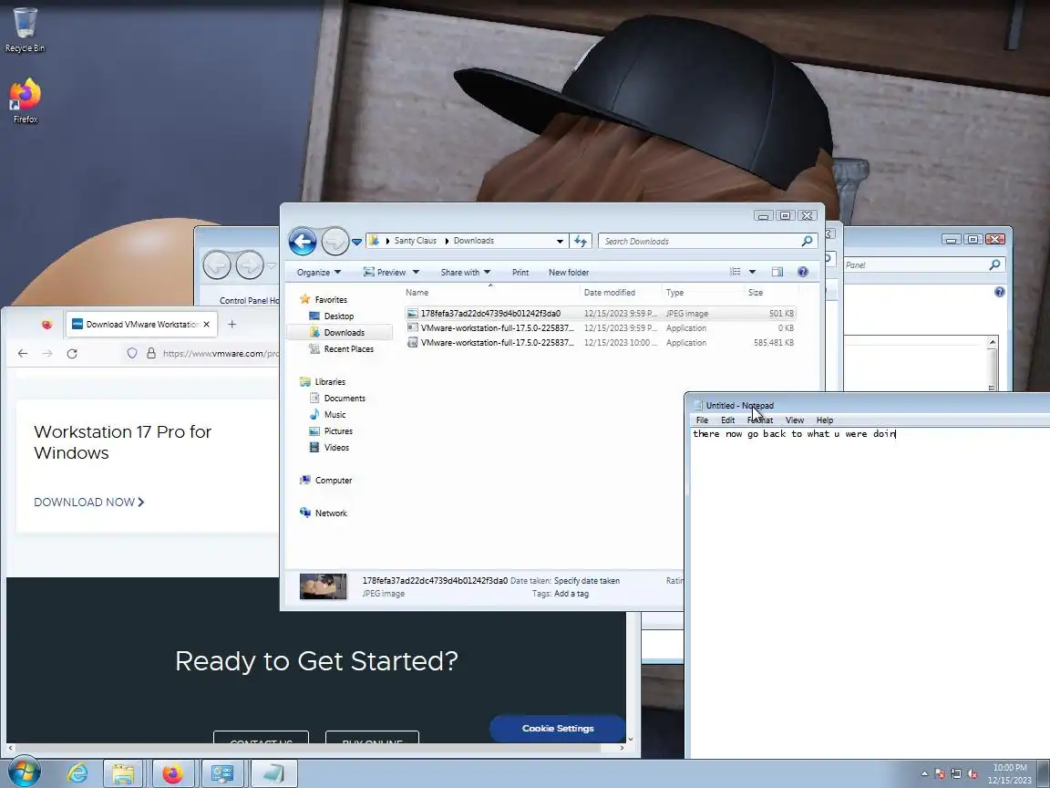Click the Cookie Settings button
This screenshot has width=1050, height=788.
[558, 729]
